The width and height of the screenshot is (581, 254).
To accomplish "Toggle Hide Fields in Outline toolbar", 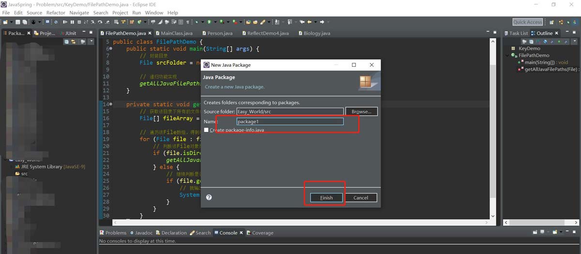I will [x=545, y=42].
